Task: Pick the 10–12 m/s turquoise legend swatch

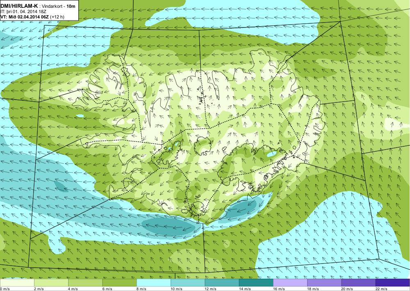Action: (x=188, y=283)
